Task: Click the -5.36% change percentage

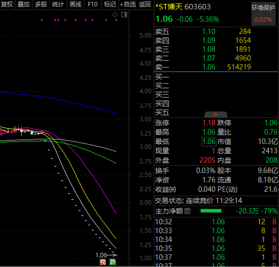Action: pyautogui.click(x=208, y=19)
